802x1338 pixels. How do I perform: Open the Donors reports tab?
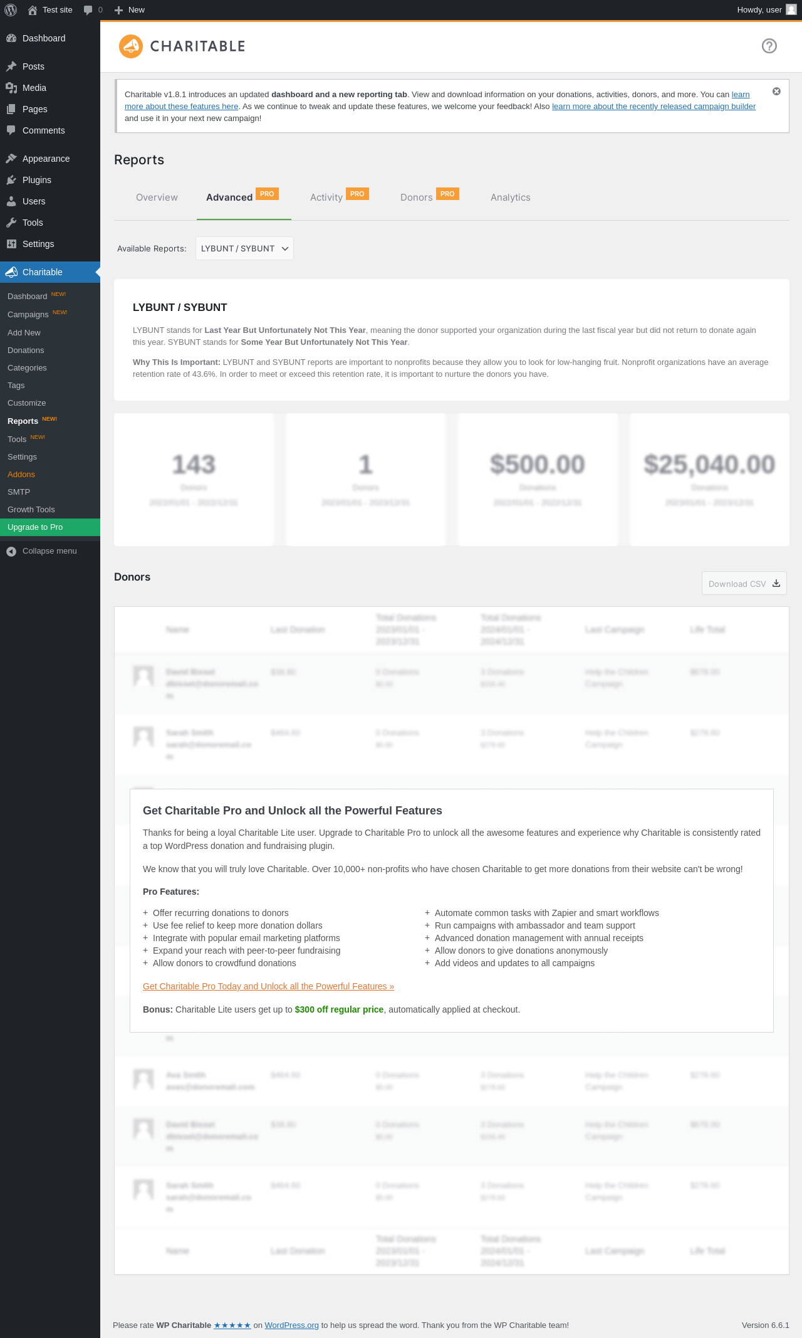point(429,198)
